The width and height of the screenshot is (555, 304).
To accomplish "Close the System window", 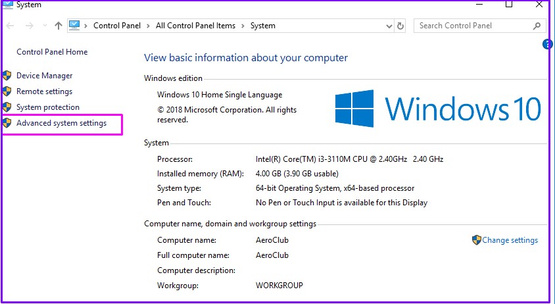I will [x=539, y=4].
